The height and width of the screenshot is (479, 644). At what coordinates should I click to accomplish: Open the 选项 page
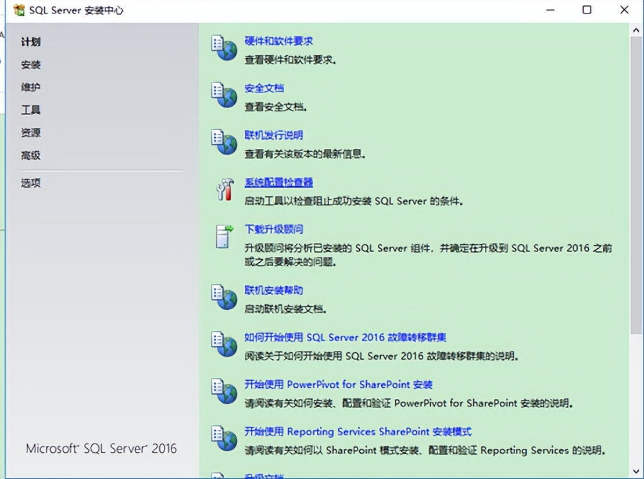31,183
